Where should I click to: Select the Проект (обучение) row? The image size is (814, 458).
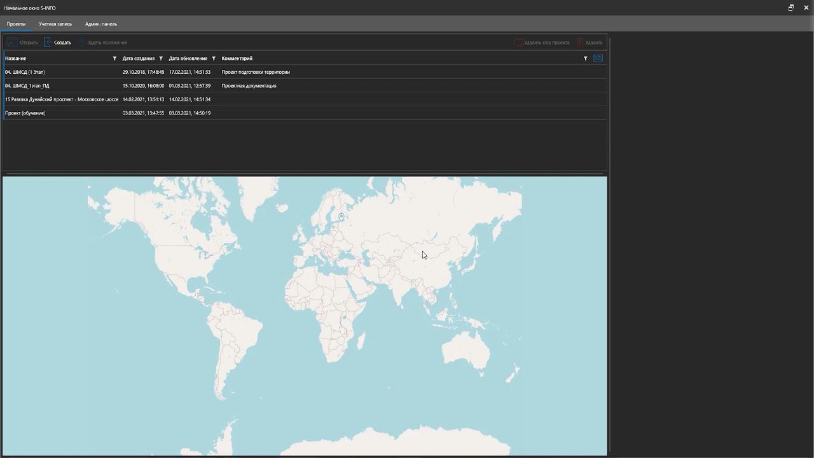tap(25, 113)
